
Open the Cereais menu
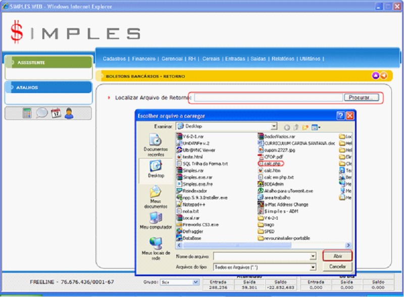click(x=211, y=59)
